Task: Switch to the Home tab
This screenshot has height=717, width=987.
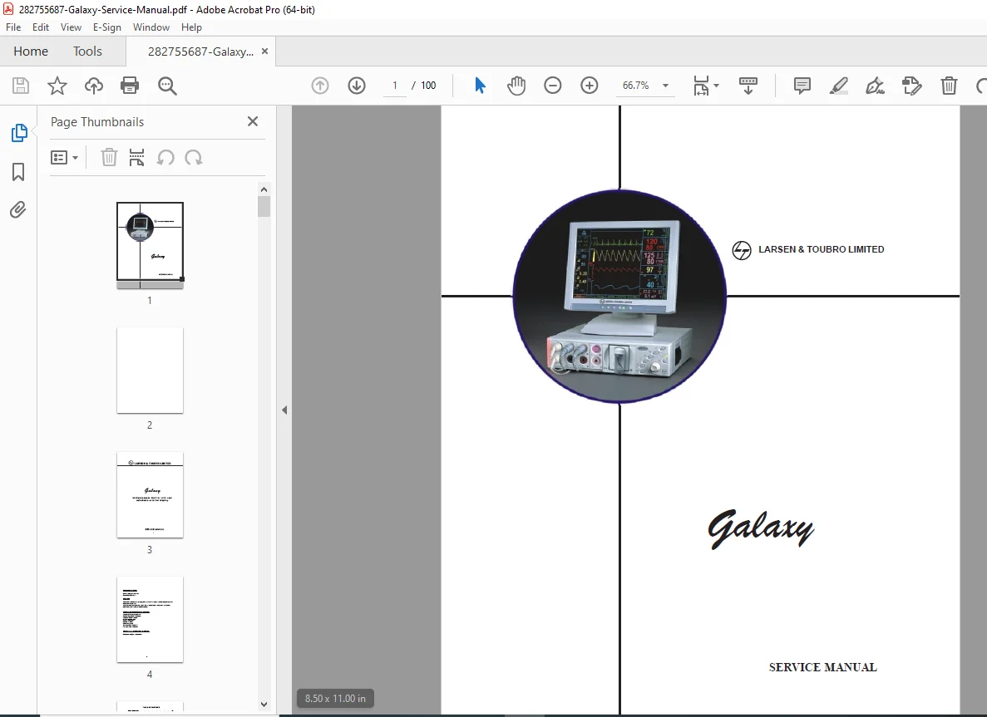Action: tap(31, 51)
